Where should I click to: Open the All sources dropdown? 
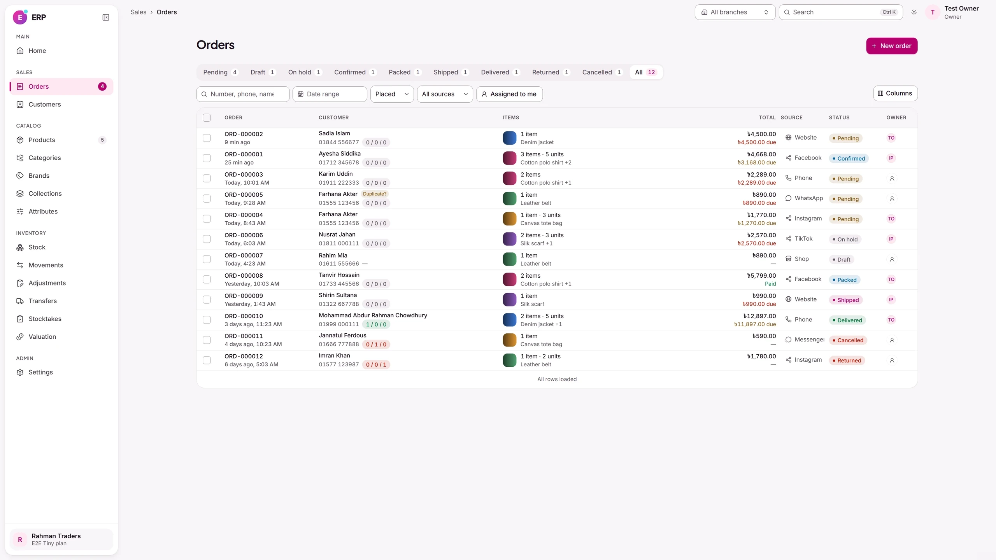[445, 94]
